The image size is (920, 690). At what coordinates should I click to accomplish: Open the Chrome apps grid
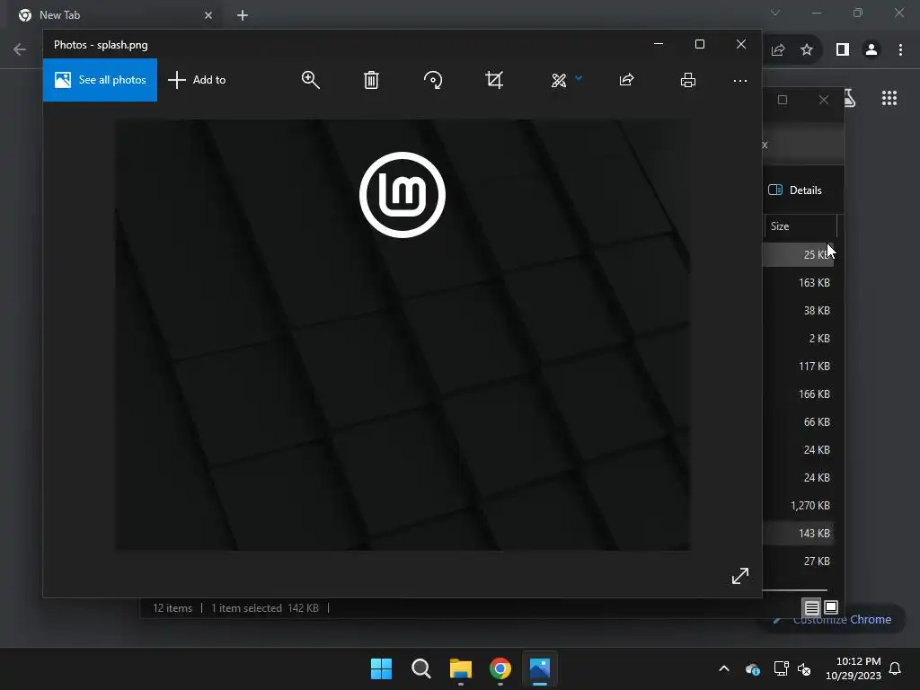[x=889, y=98]
